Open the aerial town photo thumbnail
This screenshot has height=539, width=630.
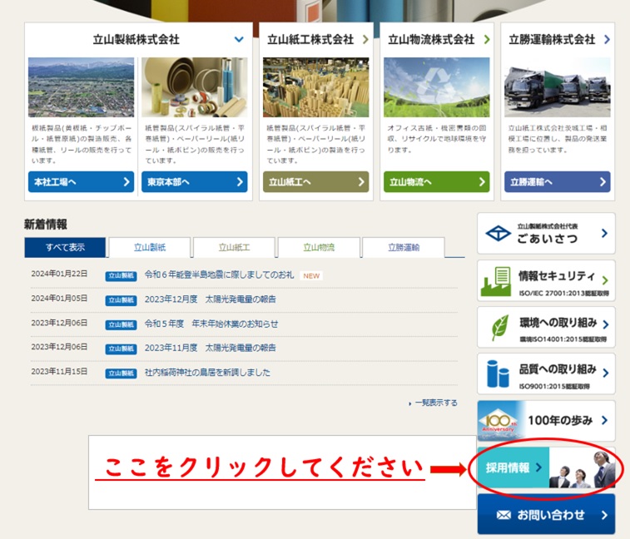pyautogui.click(x=82, y=87)
